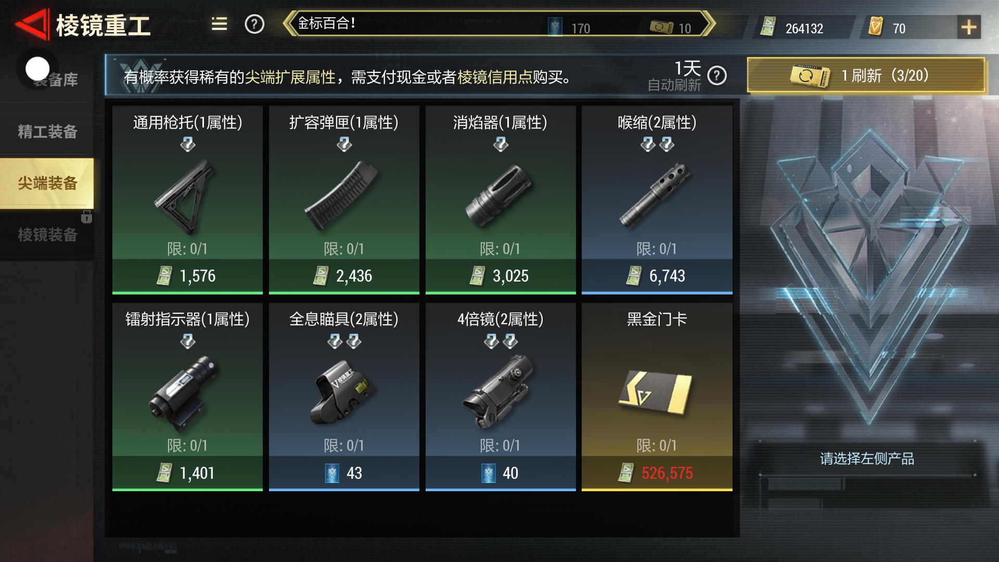Screen dimensions: 999x562
Task: Click the lock icon on 棱镜装备 tab
Action: click(x=86, y=216)
